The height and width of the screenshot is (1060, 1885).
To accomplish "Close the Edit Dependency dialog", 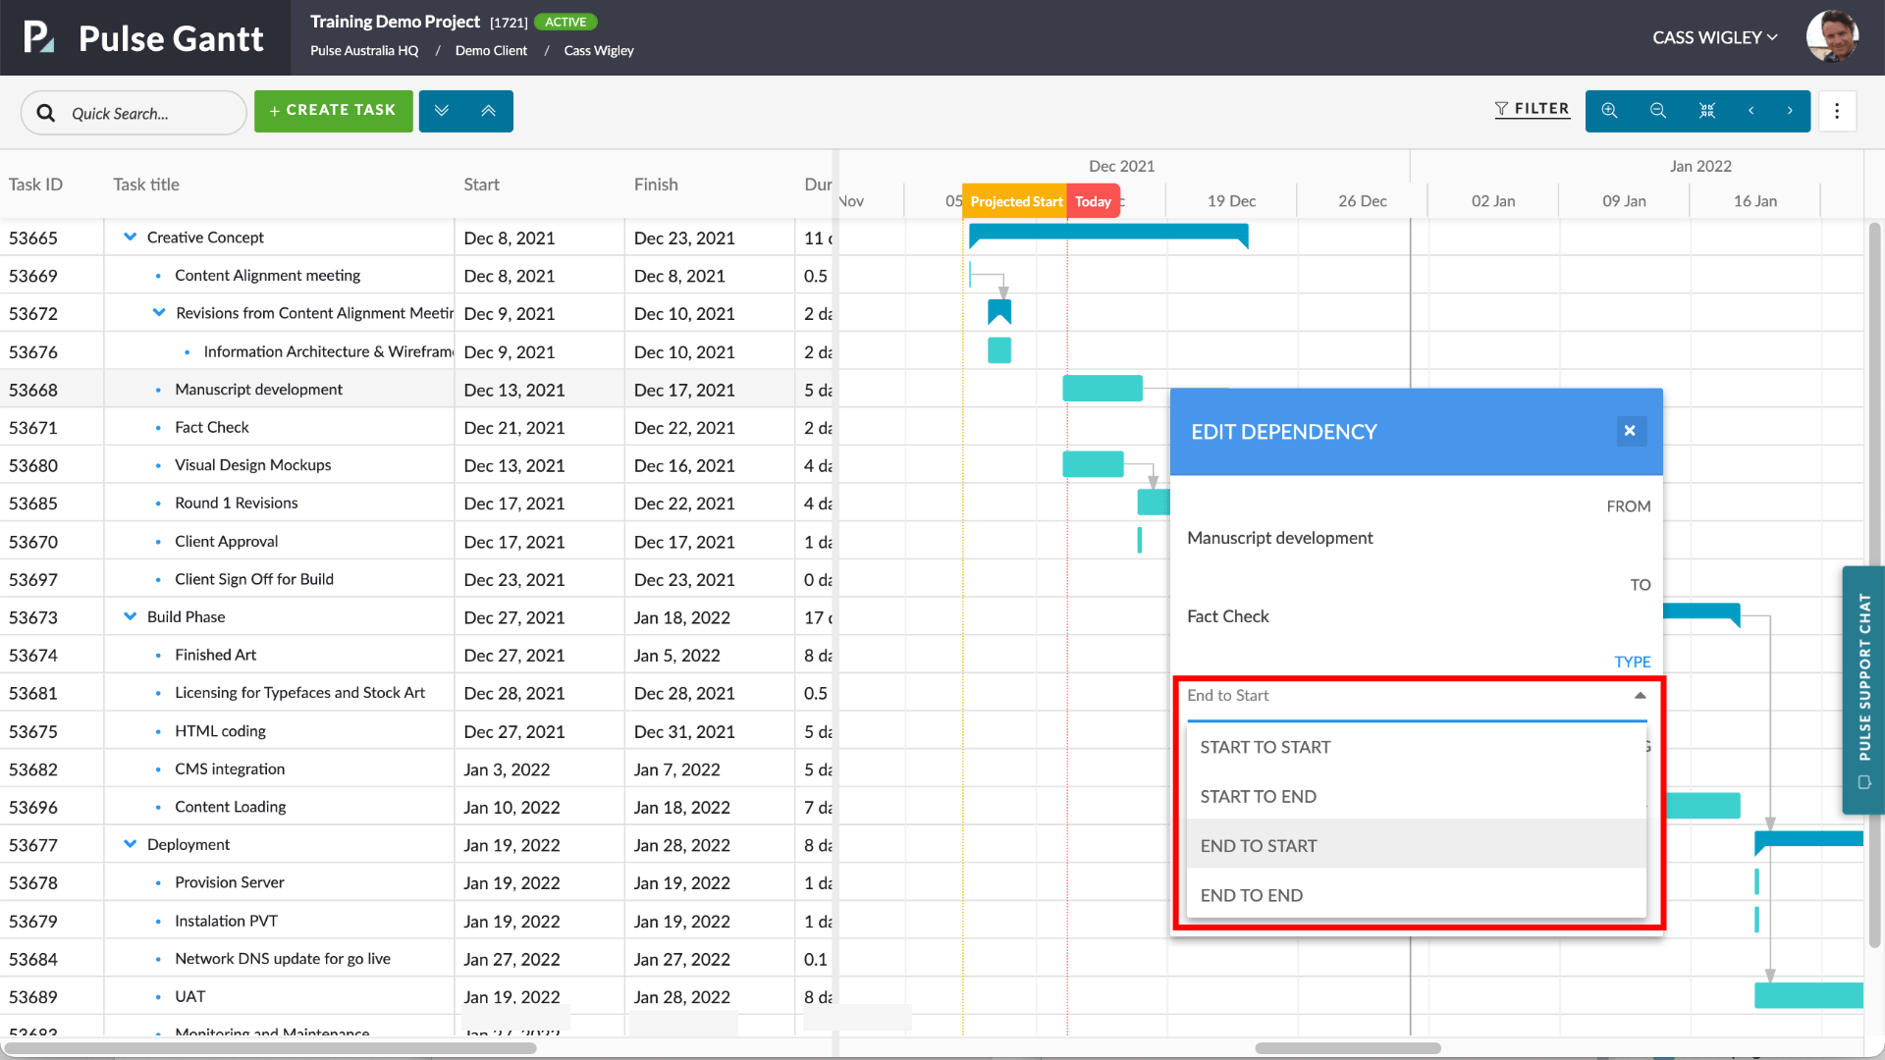I will (x=1630, y=431).
